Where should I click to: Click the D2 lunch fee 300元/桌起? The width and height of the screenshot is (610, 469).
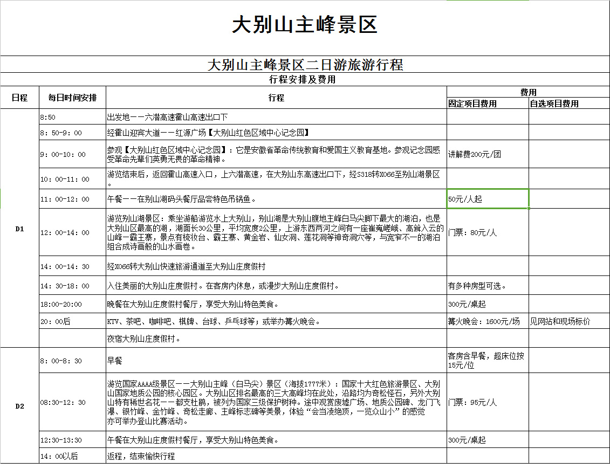click(x=488, y=440)
